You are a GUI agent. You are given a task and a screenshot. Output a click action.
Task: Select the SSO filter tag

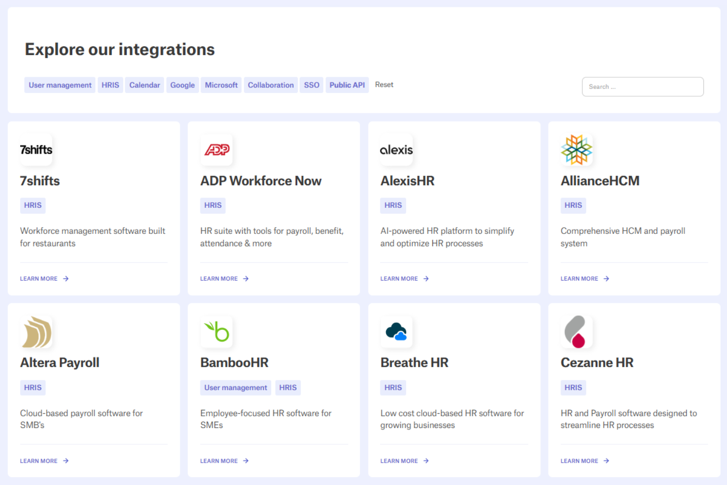tap(311, 85)
